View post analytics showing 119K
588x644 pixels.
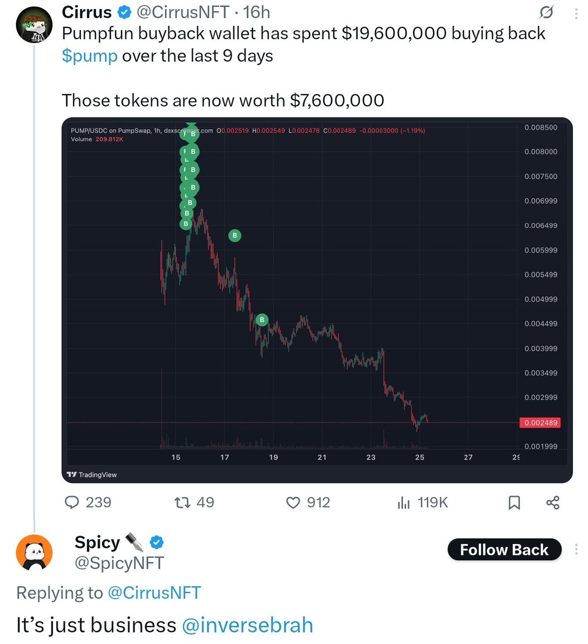tap(404, 502)
